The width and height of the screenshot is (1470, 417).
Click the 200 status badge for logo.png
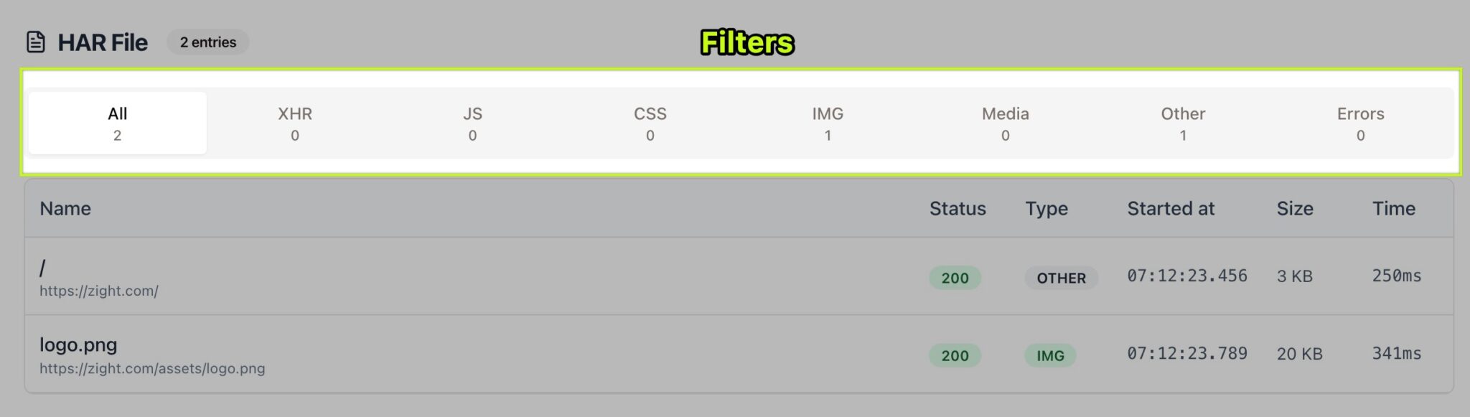[x=955, y=355]
